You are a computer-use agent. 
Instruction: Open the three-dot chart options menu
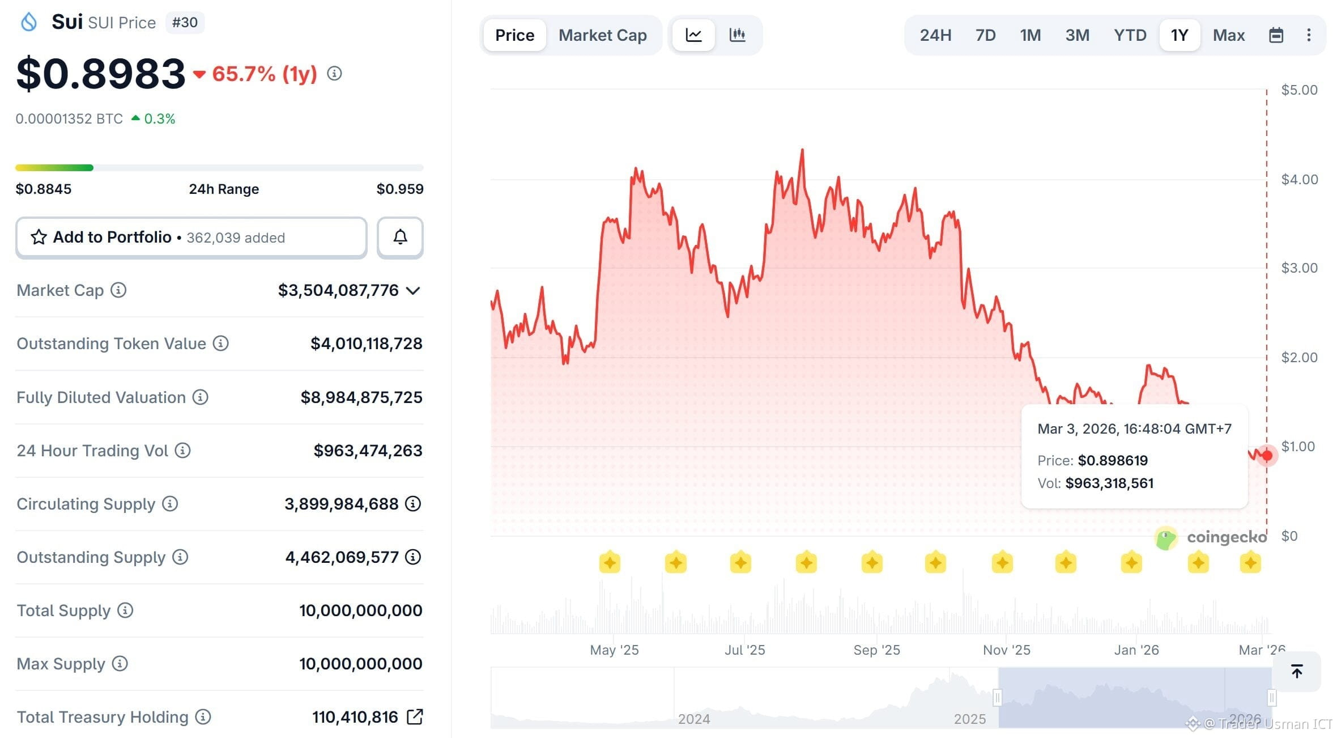(1309, 35)
